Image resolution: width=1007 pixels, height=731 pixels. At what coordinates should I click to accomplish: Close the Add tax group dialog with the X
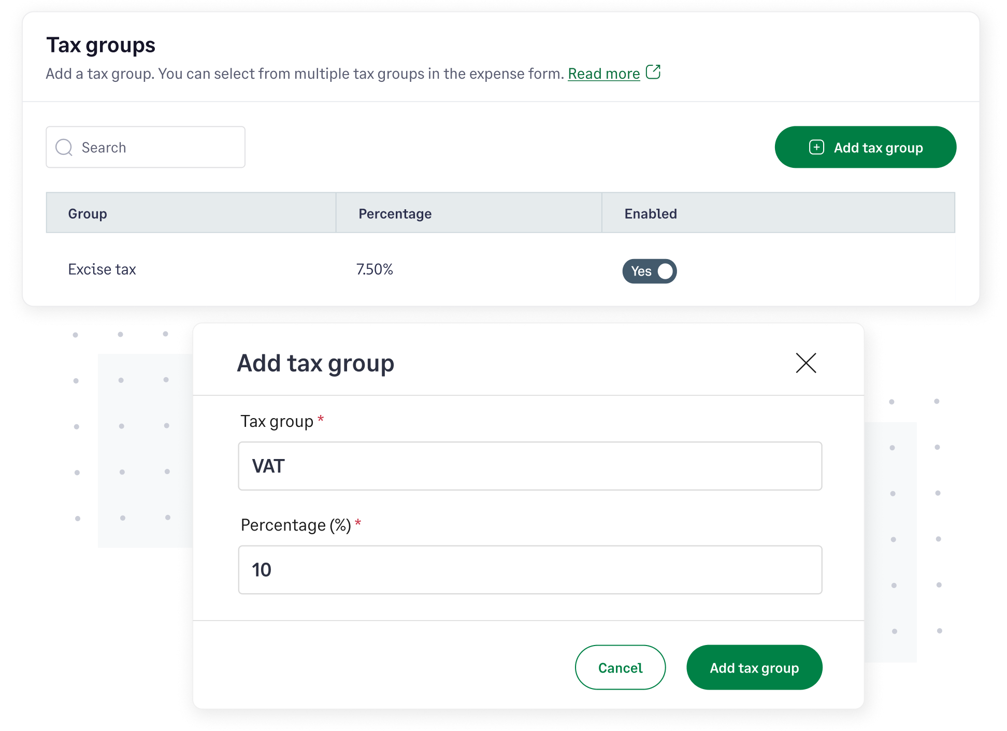point(806,363)
